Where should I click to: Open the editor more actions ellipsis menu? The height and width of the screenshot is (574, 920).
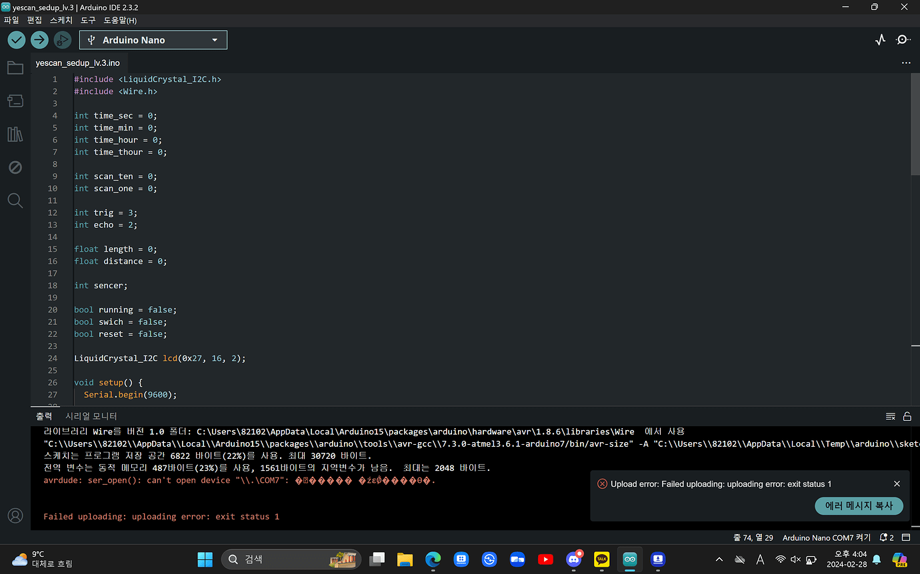(905, 63)
